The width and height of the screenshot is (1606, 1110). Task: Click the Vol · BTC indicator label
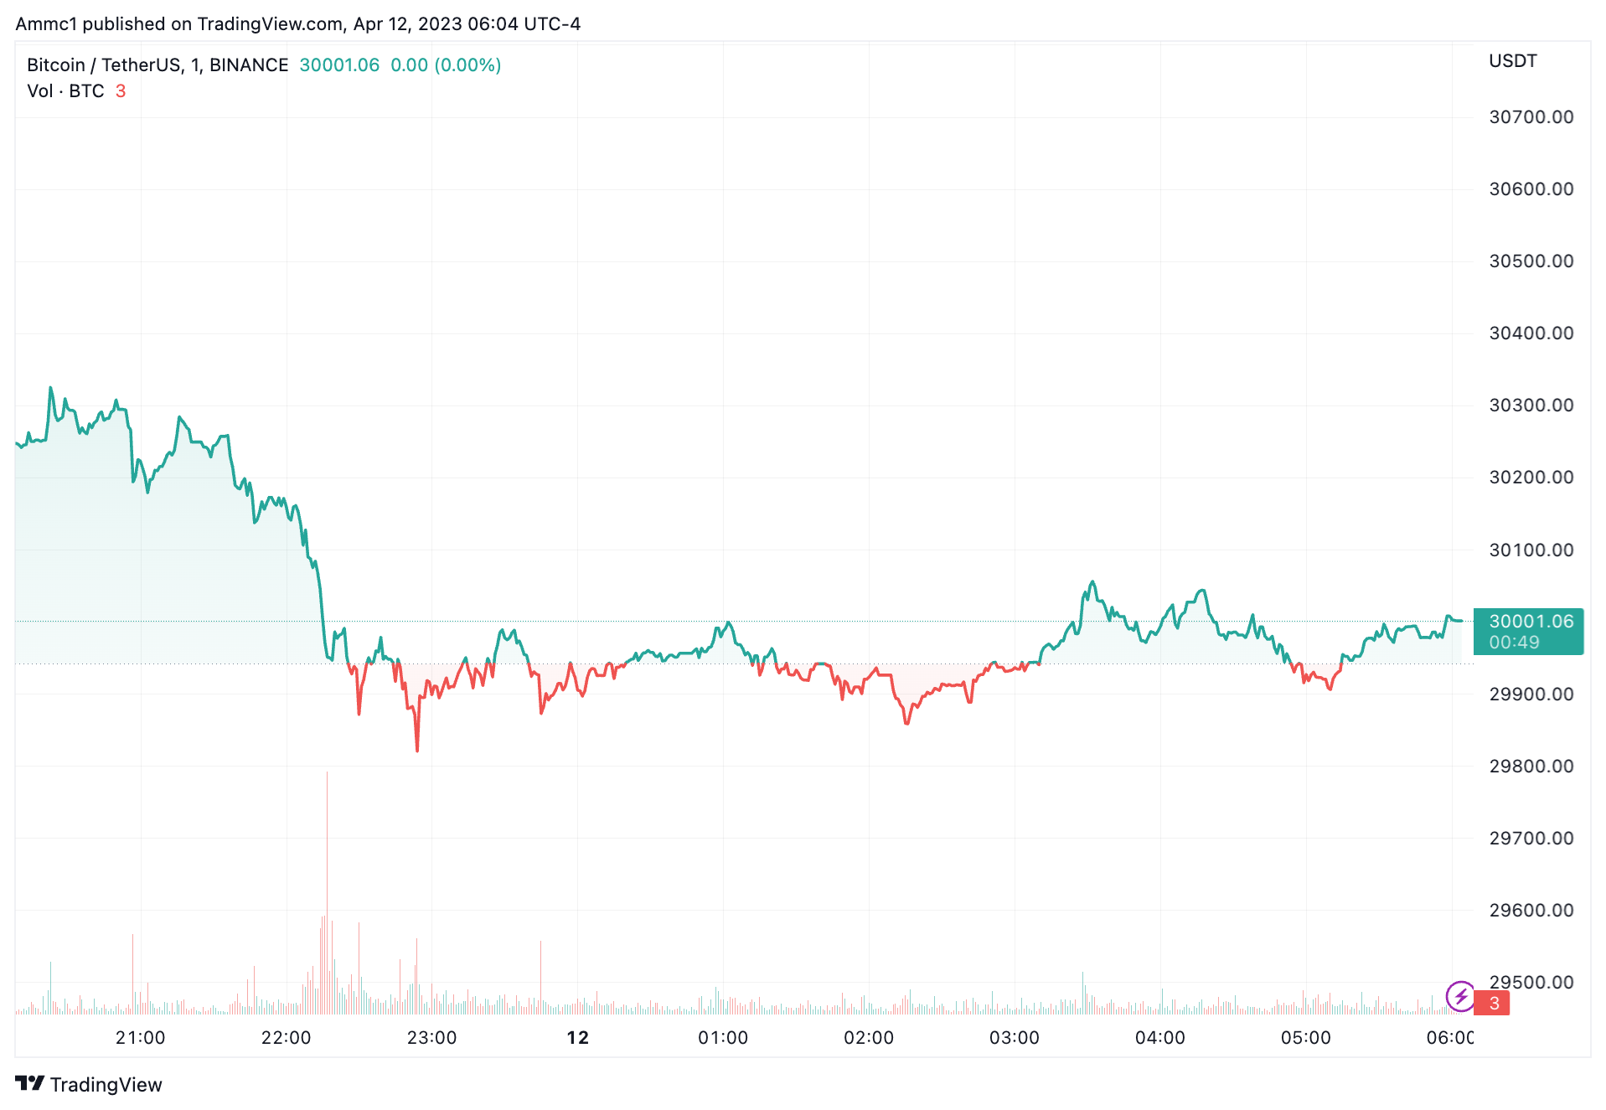pyautogui.click(x=65, y=91)
